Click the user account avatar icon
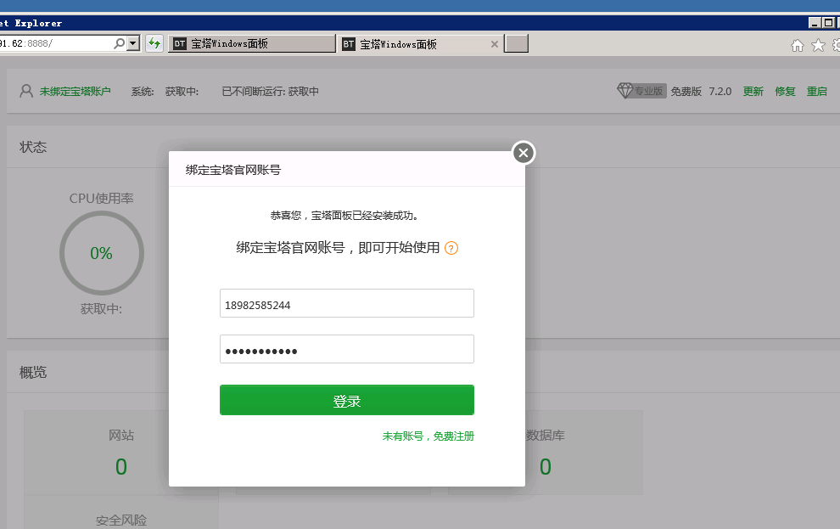This screenshot has width=840, height=529. [26, 91]
